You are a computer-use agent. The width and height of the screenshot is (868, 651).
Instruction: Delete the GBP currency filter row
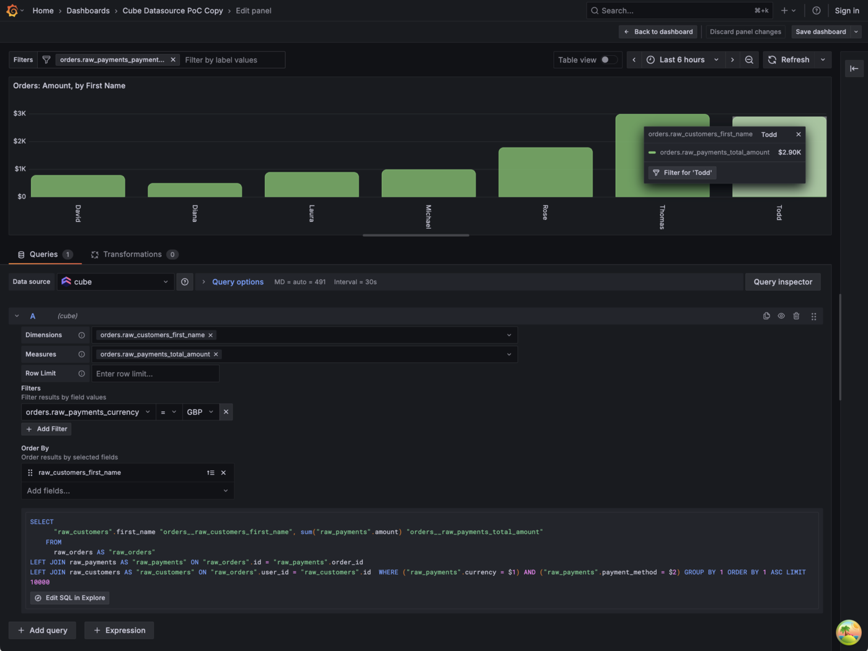(226, 412)
